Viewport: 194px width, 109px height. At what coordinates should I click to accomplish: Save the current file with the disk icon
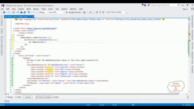(22, 12)
